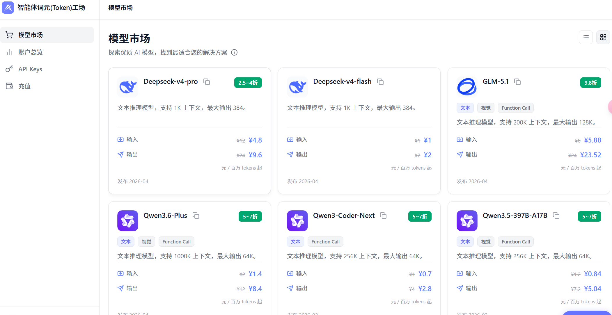Viewport: 612px width, 315px height.
Task: Click the GLM-5.1 model logo
Action: click(x=467, y=87)
